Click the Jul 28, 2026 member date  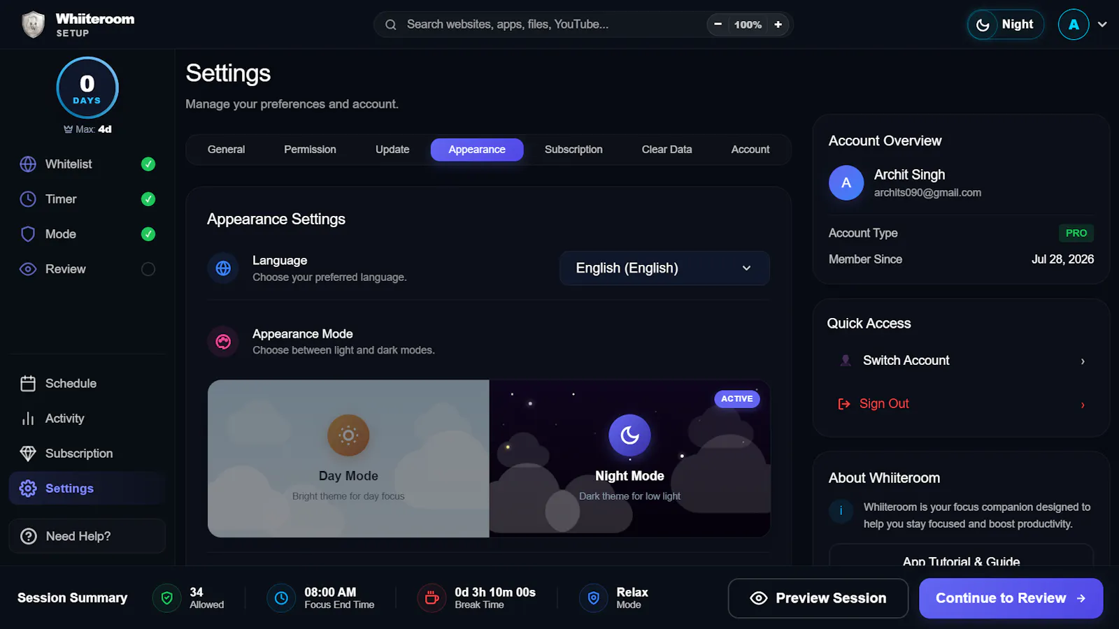click(1062, 259)
